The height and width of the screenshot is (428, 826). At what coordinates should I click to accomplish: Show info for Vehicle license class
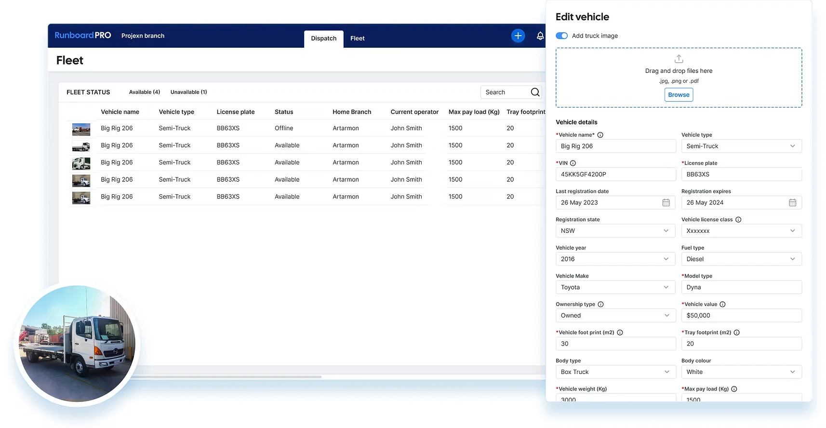tap(738, 220)
